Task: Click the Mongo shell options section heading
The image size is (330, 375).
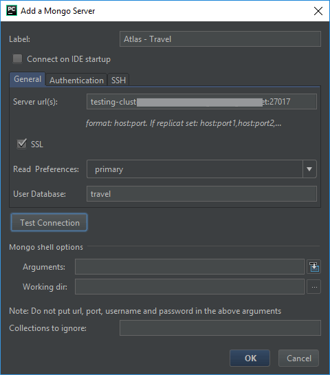Action: (46, 247)
